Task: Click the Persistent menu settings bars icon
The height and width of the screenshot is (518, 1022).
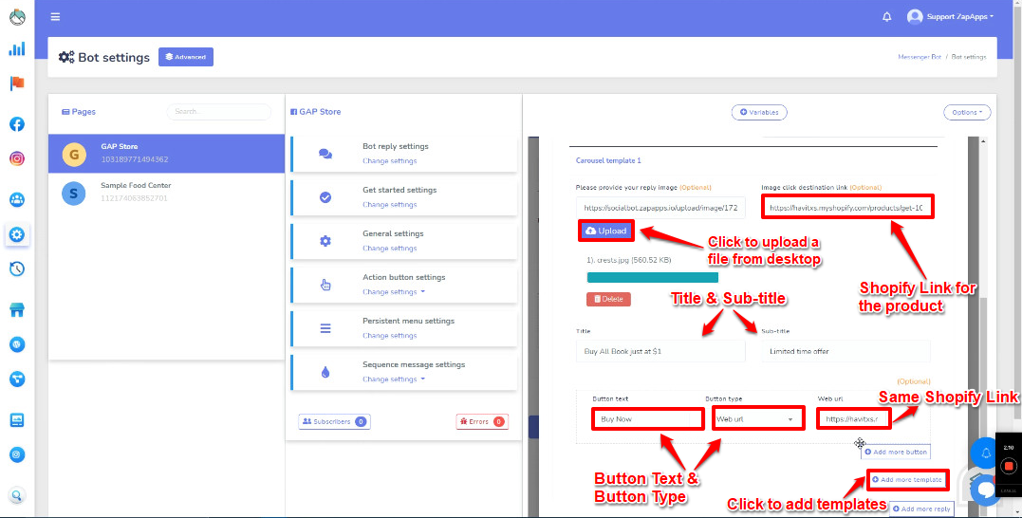Action: click(x=325, y=328)
